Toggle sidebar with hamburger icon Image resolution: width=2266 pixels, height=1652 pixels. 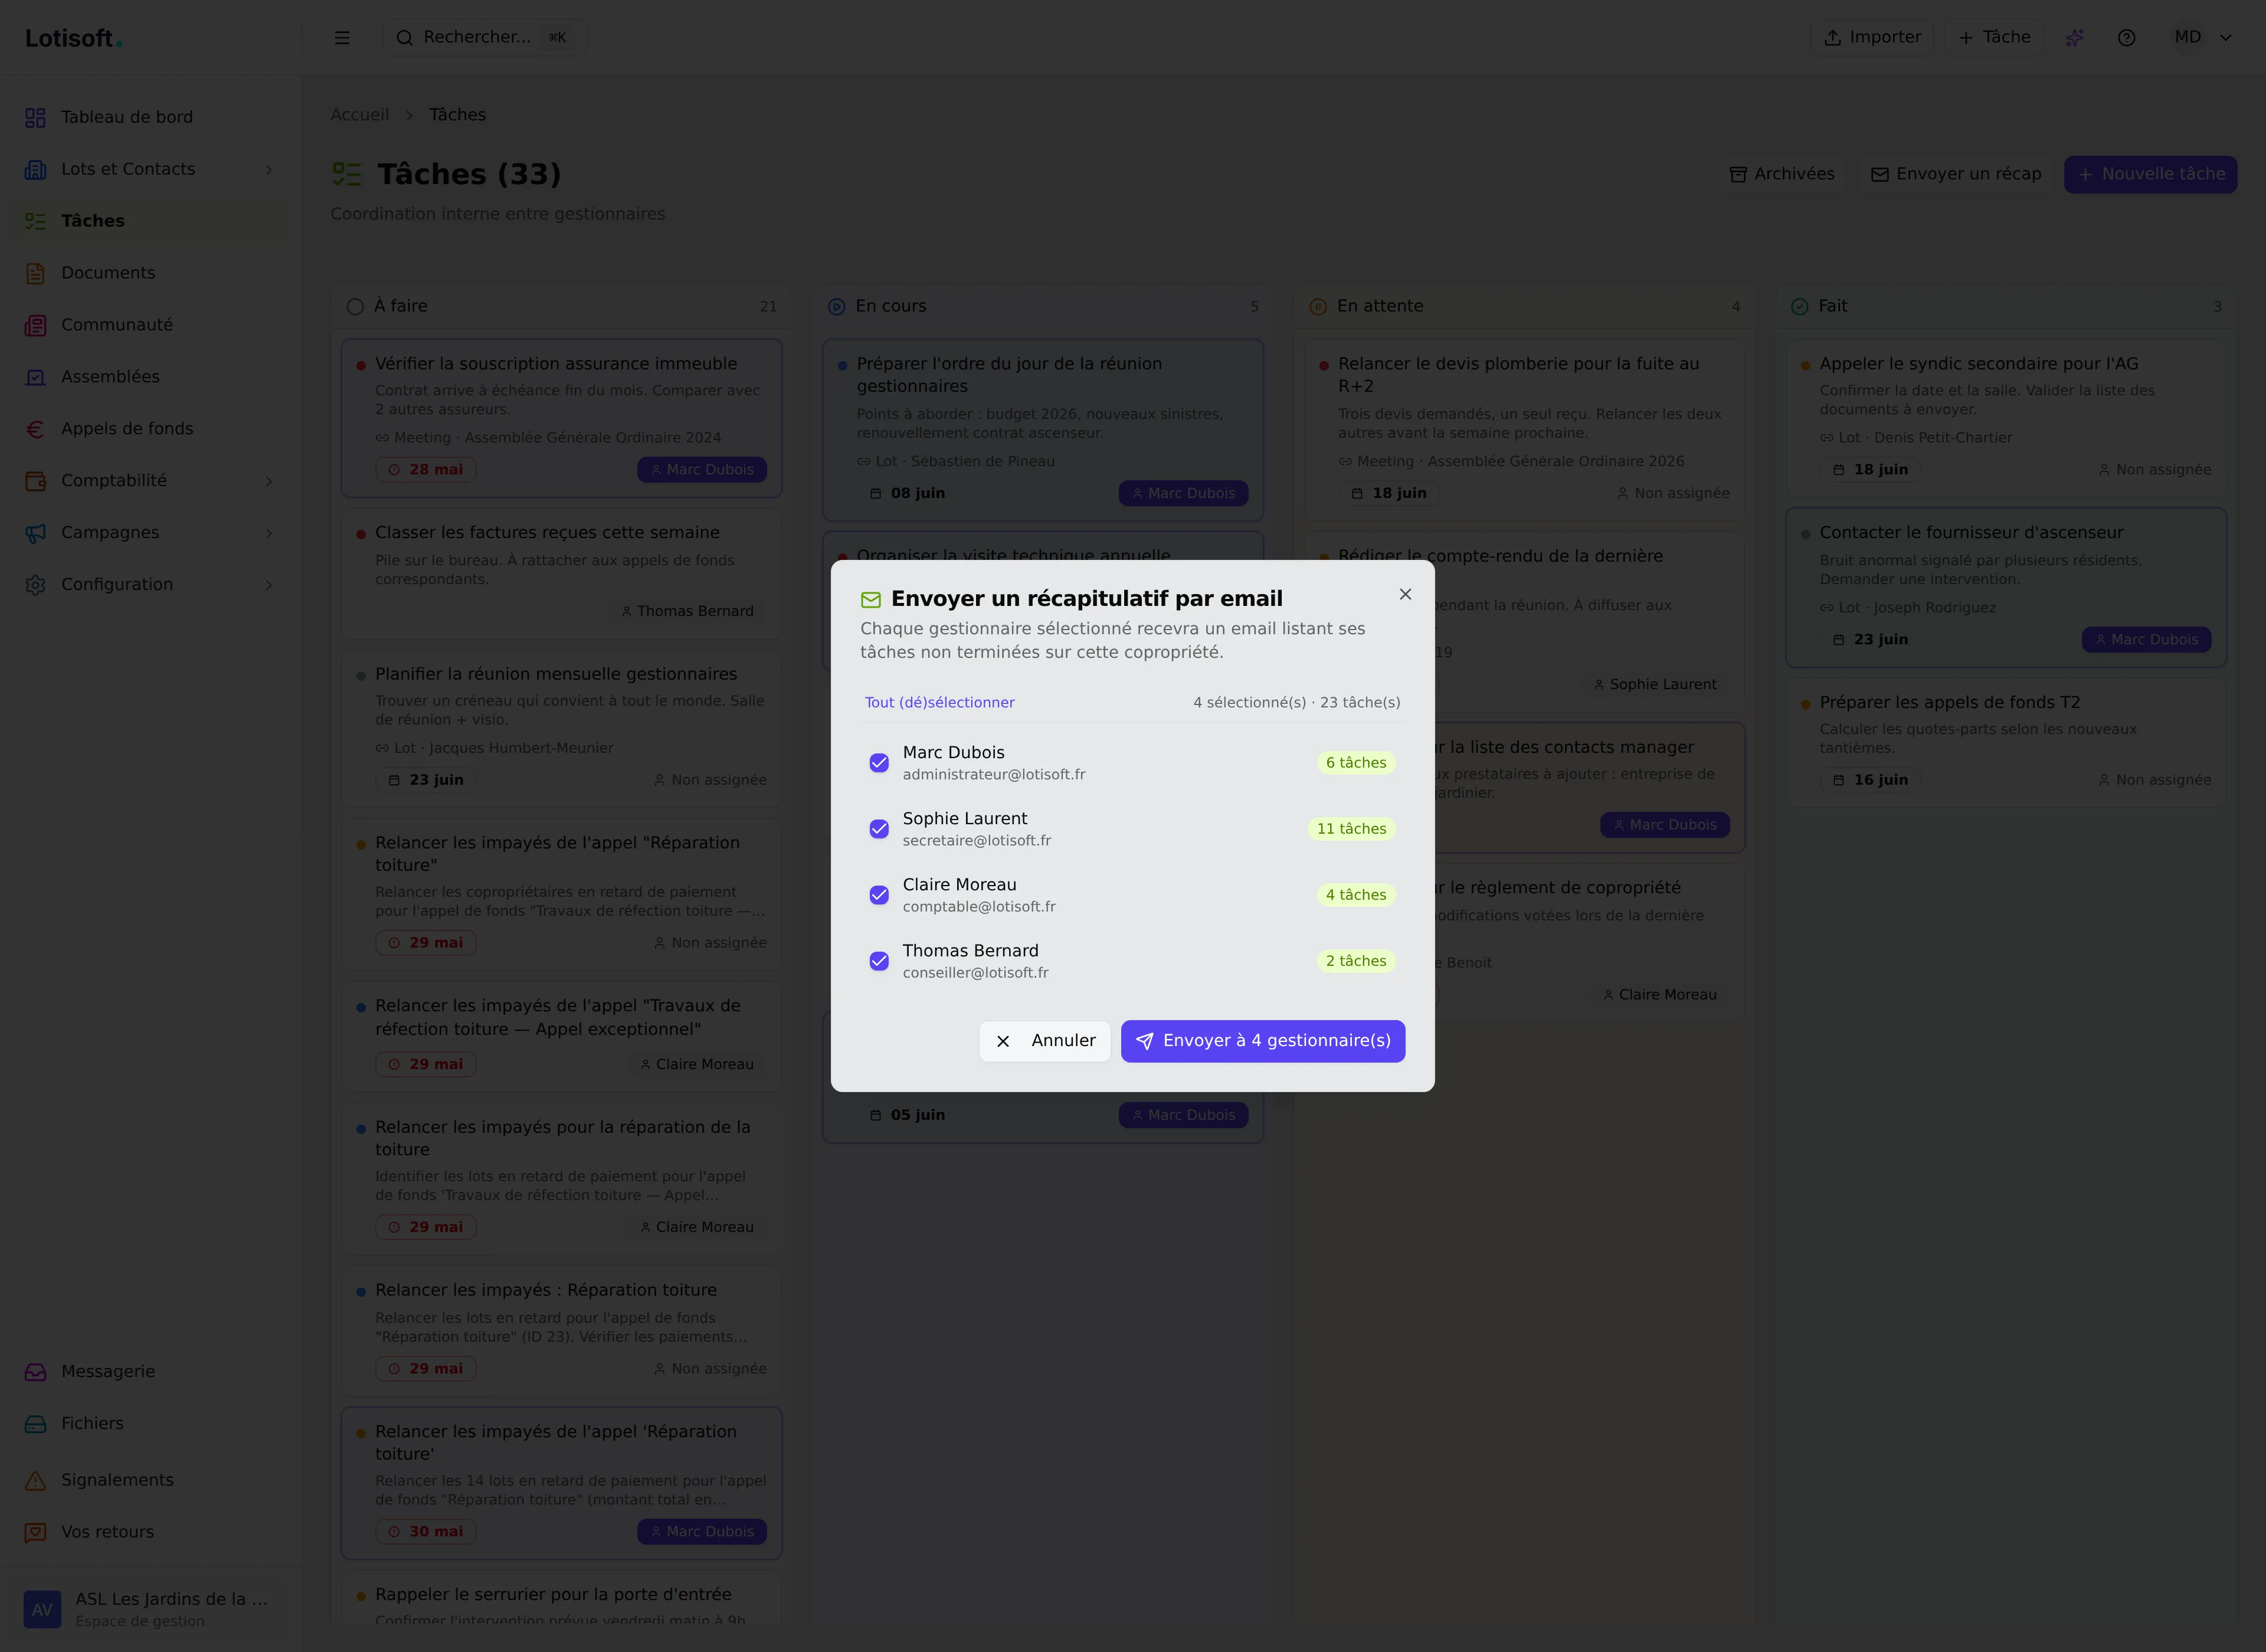tap(342, 37)
